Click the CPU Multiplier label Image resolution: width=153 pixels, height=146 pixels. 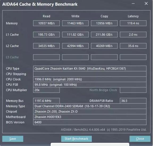(16, 90)
